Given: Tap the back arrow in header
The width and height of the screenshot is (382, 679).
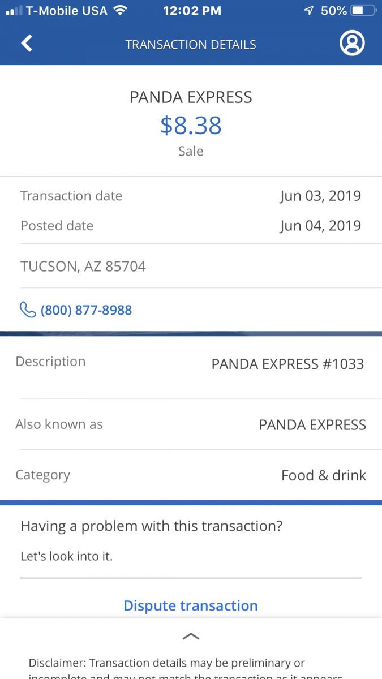Looking at the screenshot, I should pos(27,44).
